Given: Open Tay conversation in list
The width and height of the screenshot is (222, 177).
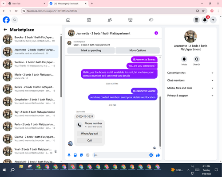Looking at the screenshot, I should tap(30, 114).
